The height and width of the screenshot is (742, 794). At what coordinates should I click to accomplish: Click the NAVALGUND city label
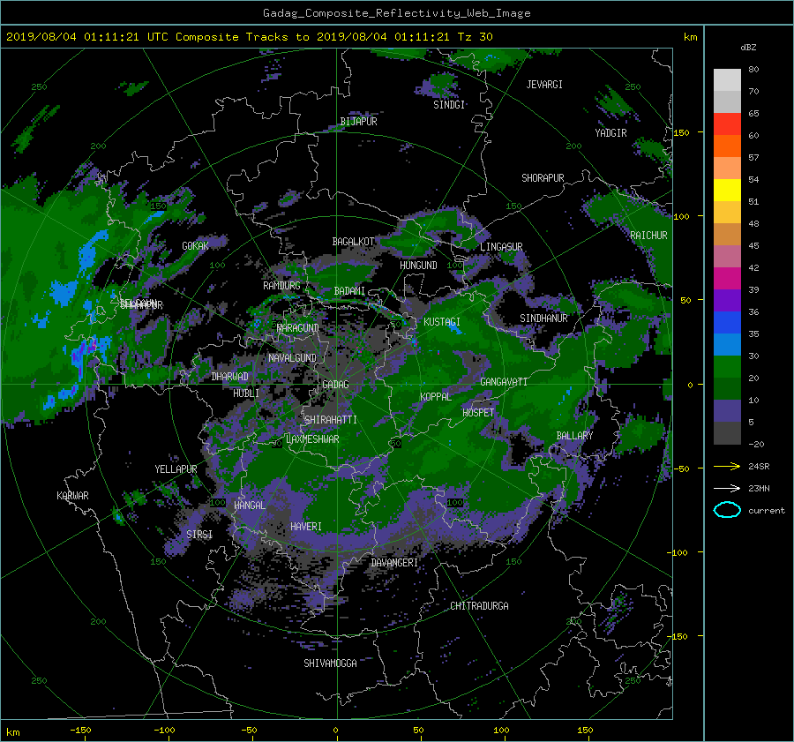(x=292, y=358)
